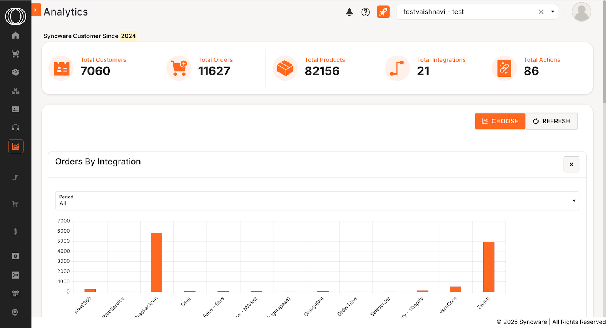606x328 pixels.
Task: Open the Inventory boxes icon in sidebar
Action: [x=16, y=91]
